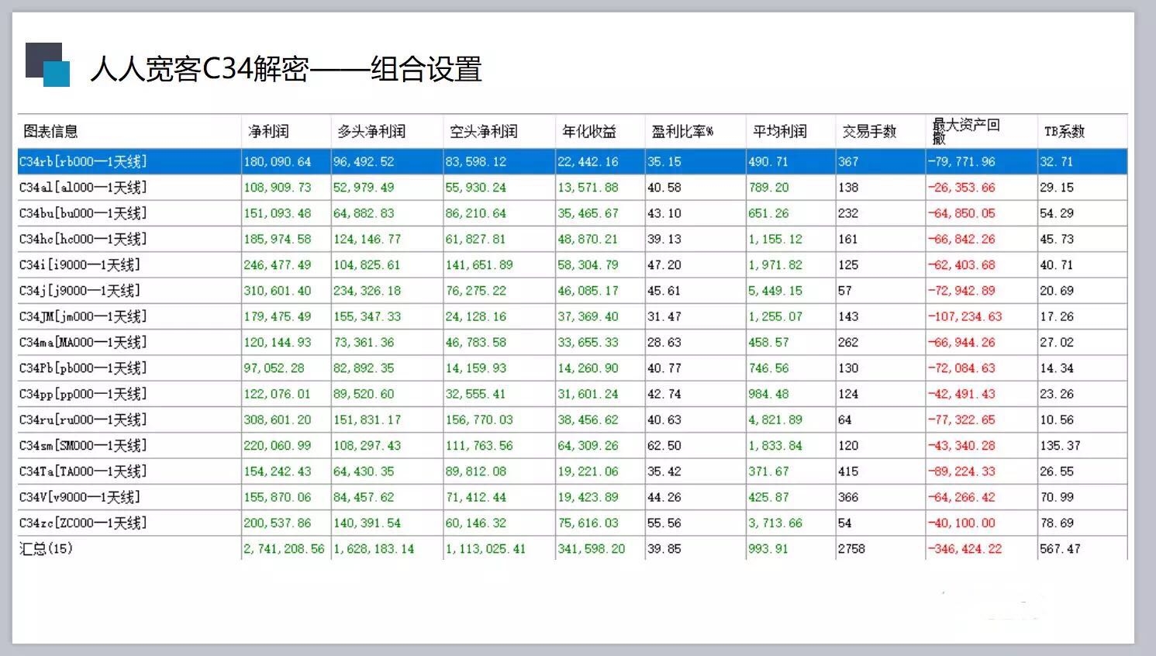Select the row C34pp[pp000—1天线]
This screenshot has width=1156, height=656.
tap(572, 394)
